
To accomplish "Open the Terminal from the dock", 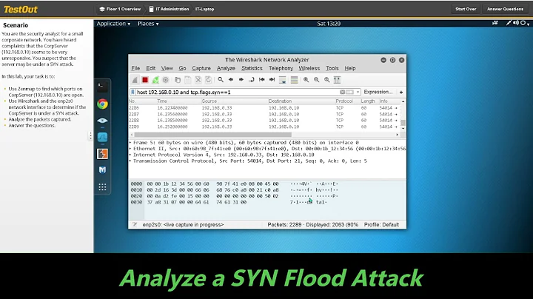I will [x=102, y=87].
